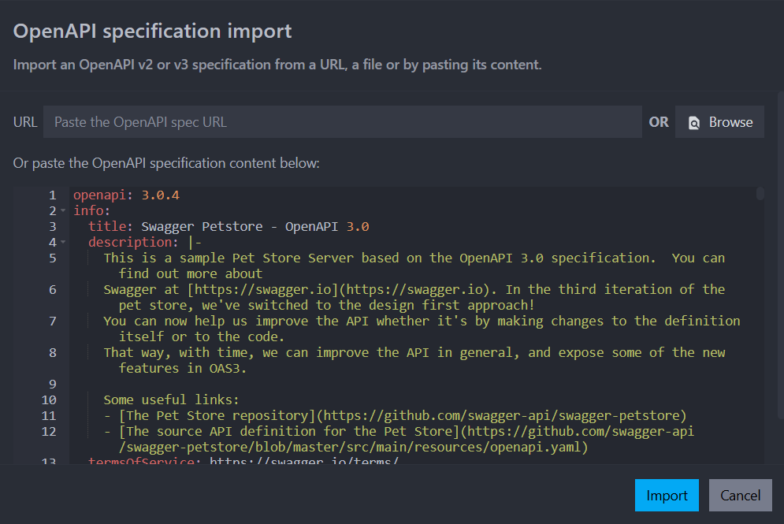
Task: Click the 3.0.4 version value
Action: pyautogui.click(x=161, y=195)
